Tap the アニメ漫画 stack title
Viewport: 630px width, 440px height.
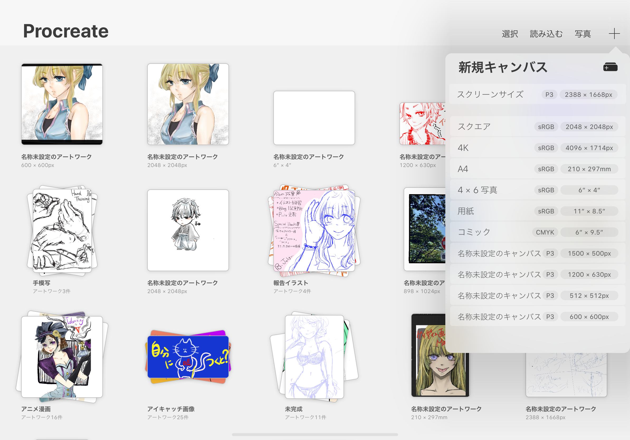(x=36, y=409)
